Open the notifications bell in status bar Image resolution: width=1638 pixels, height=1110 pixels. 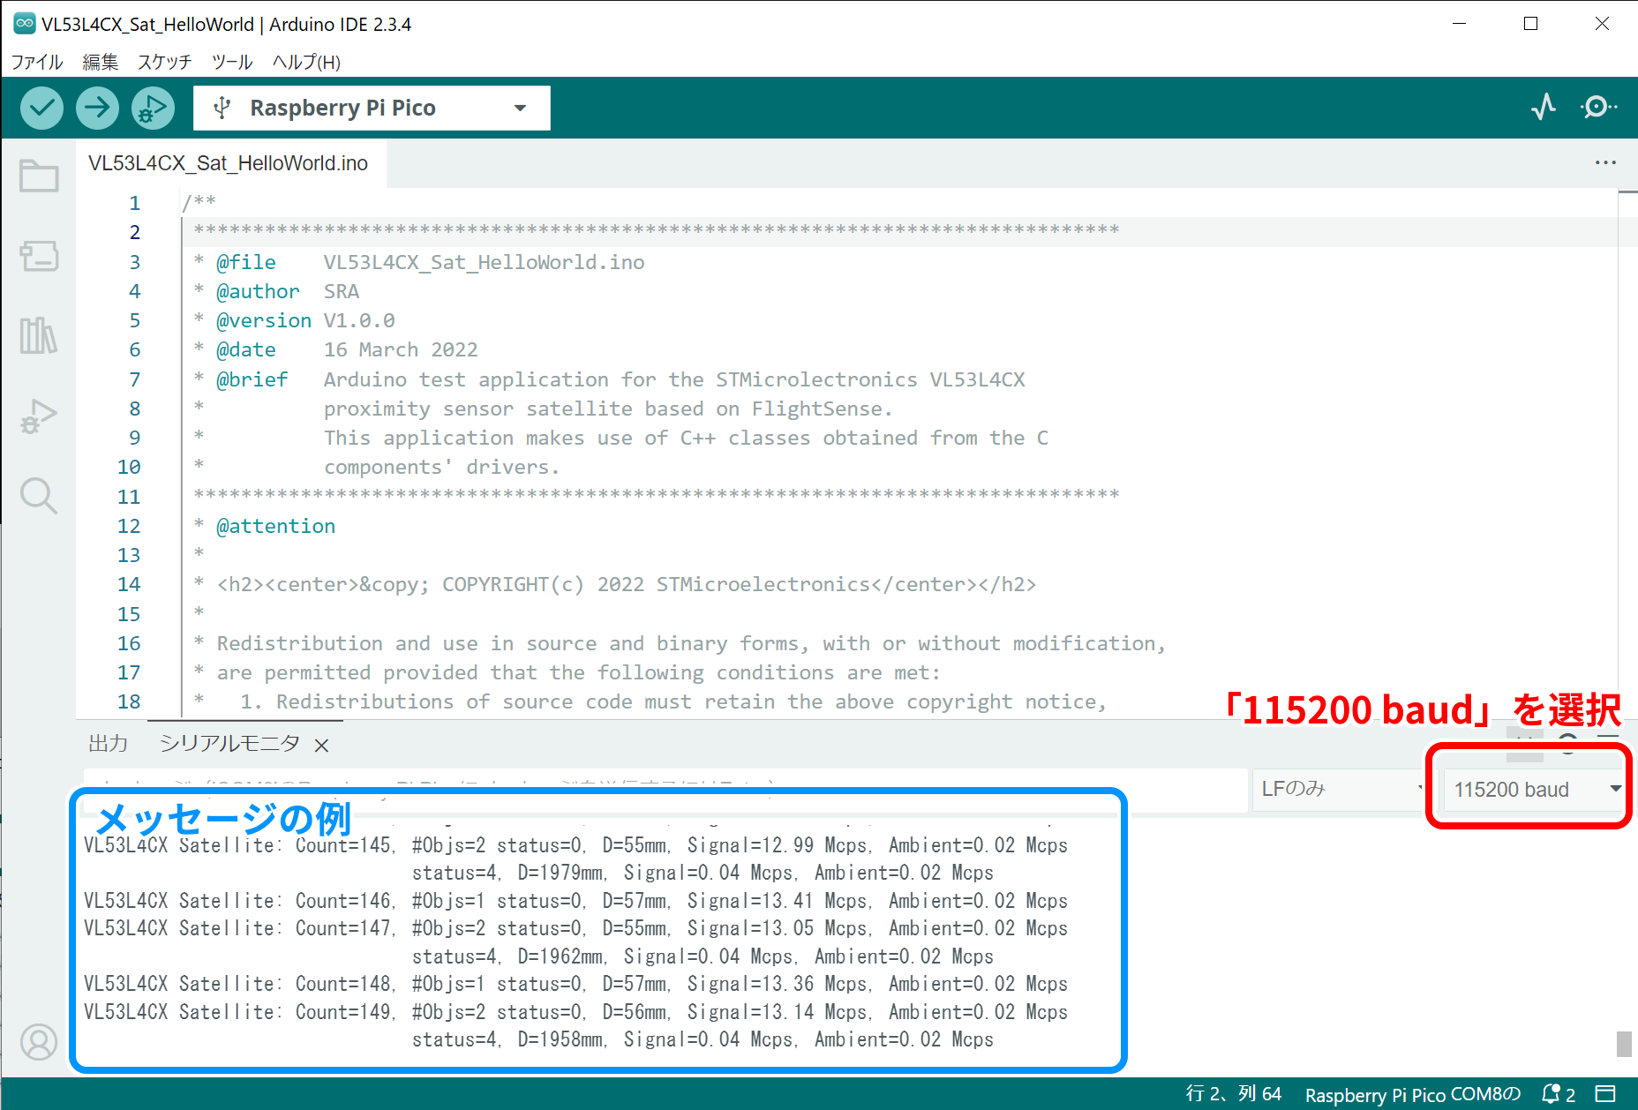pyautogui.click(x=1558, y=1094)
